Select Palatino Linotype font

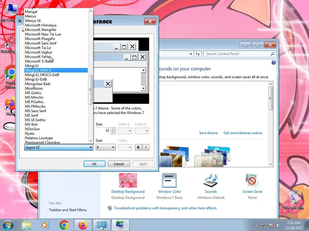tap(56, 138)
